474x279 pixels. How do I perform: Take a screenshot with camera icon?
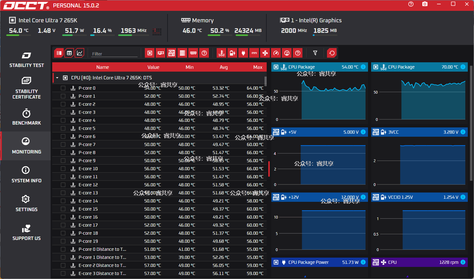tap(425, 4)
